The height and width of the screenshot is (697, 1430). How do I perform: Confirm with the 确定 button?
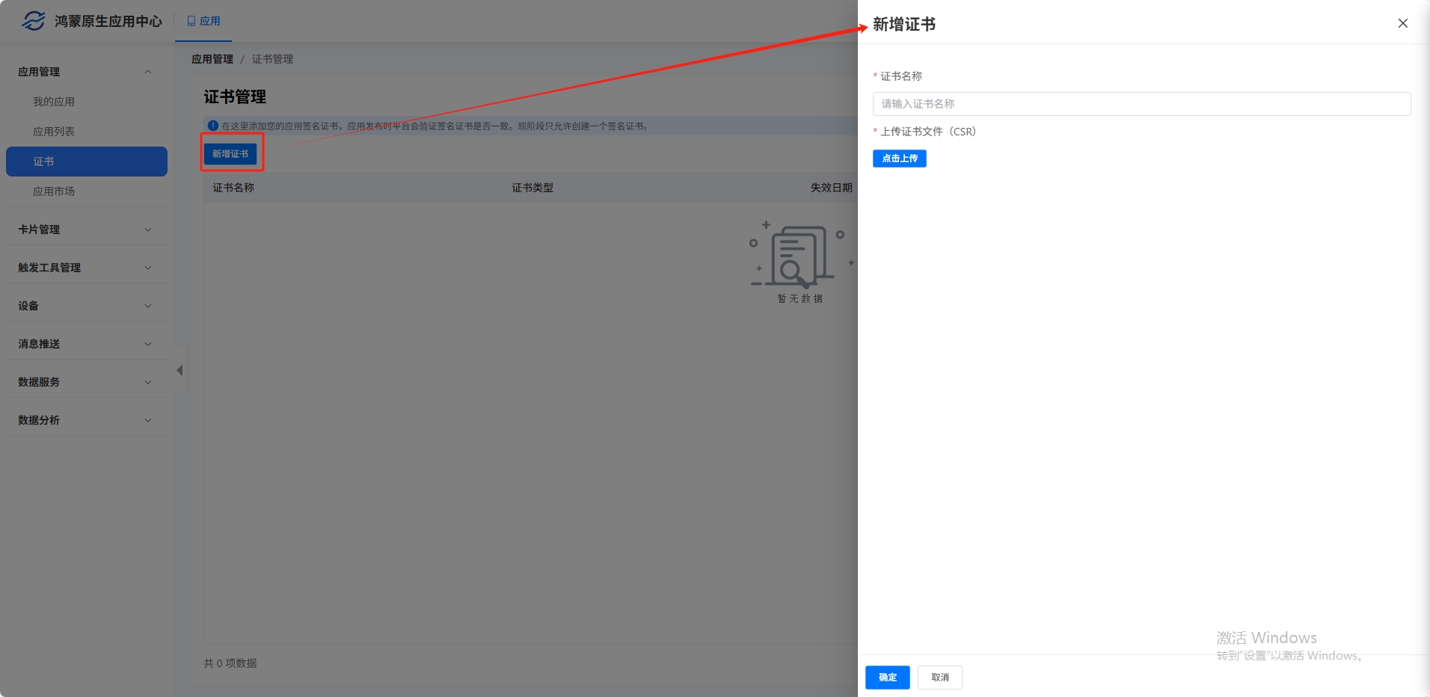887,678
